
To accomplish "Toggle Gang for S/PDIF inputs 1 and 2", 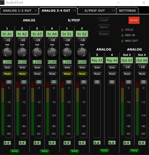I will click(74, 151).
